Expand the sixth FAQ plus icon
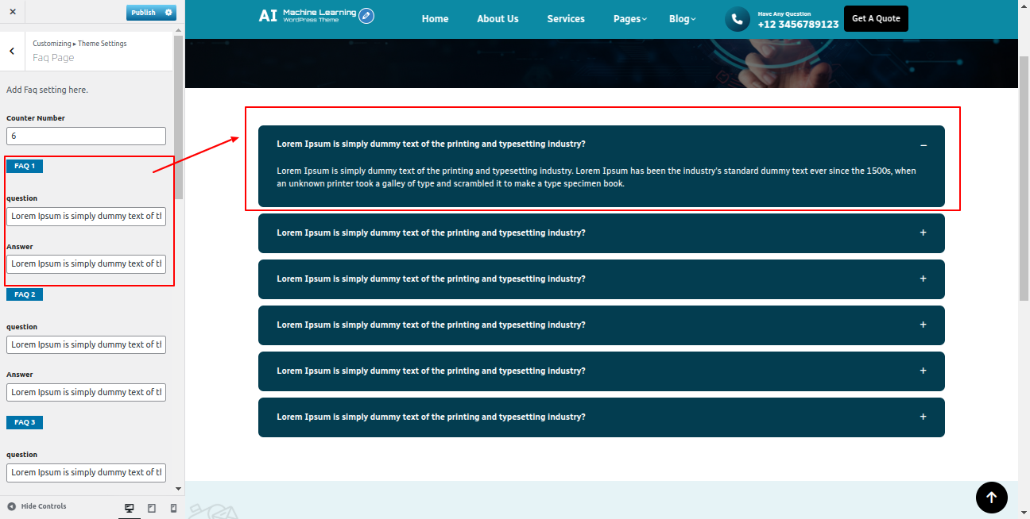1030x519 pixels. 924,417
